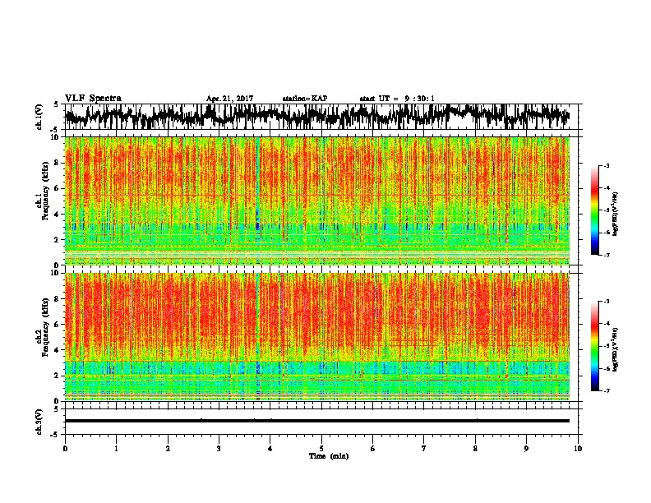Click the ch.1 spectrogram color bar

coord(594,210)
